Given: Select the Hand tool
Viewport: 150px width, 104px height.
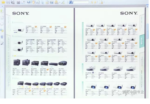Looking at the screenshot, I should pos(33,2).
